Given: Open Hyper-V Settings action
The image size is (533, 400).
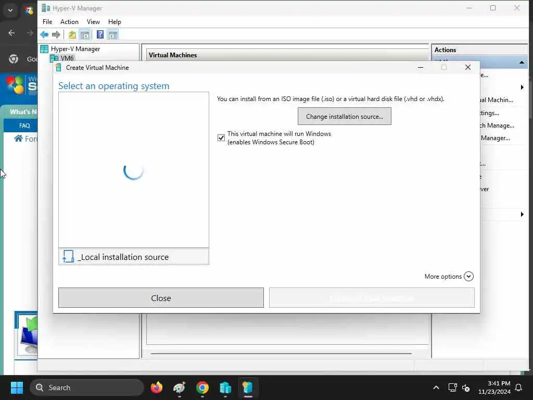Looking at the screenshot, I should [489, 113].
